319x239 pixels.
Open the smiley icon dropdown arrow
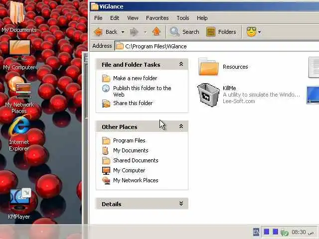coord(259,32)
